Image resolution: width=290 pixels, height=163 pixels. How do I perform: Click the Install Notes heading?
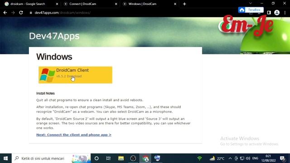click(45, 93)
